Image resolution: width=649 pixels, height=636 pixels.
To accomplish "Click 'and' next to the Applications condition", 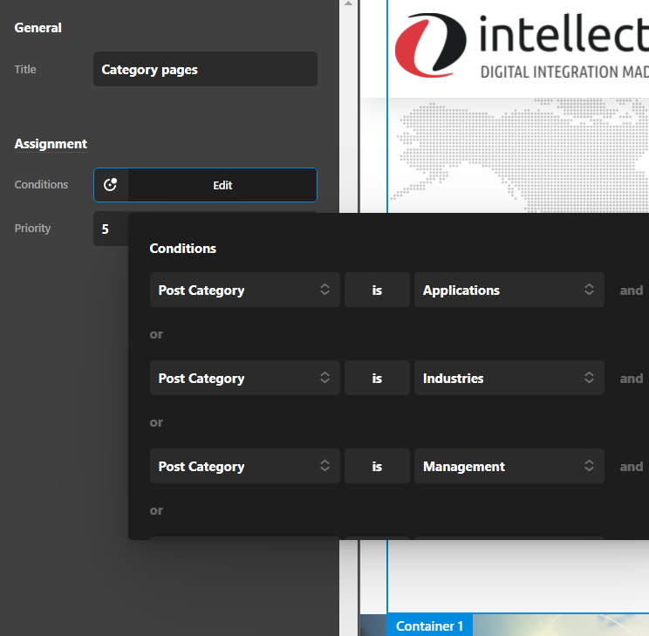I will (631, 291).
